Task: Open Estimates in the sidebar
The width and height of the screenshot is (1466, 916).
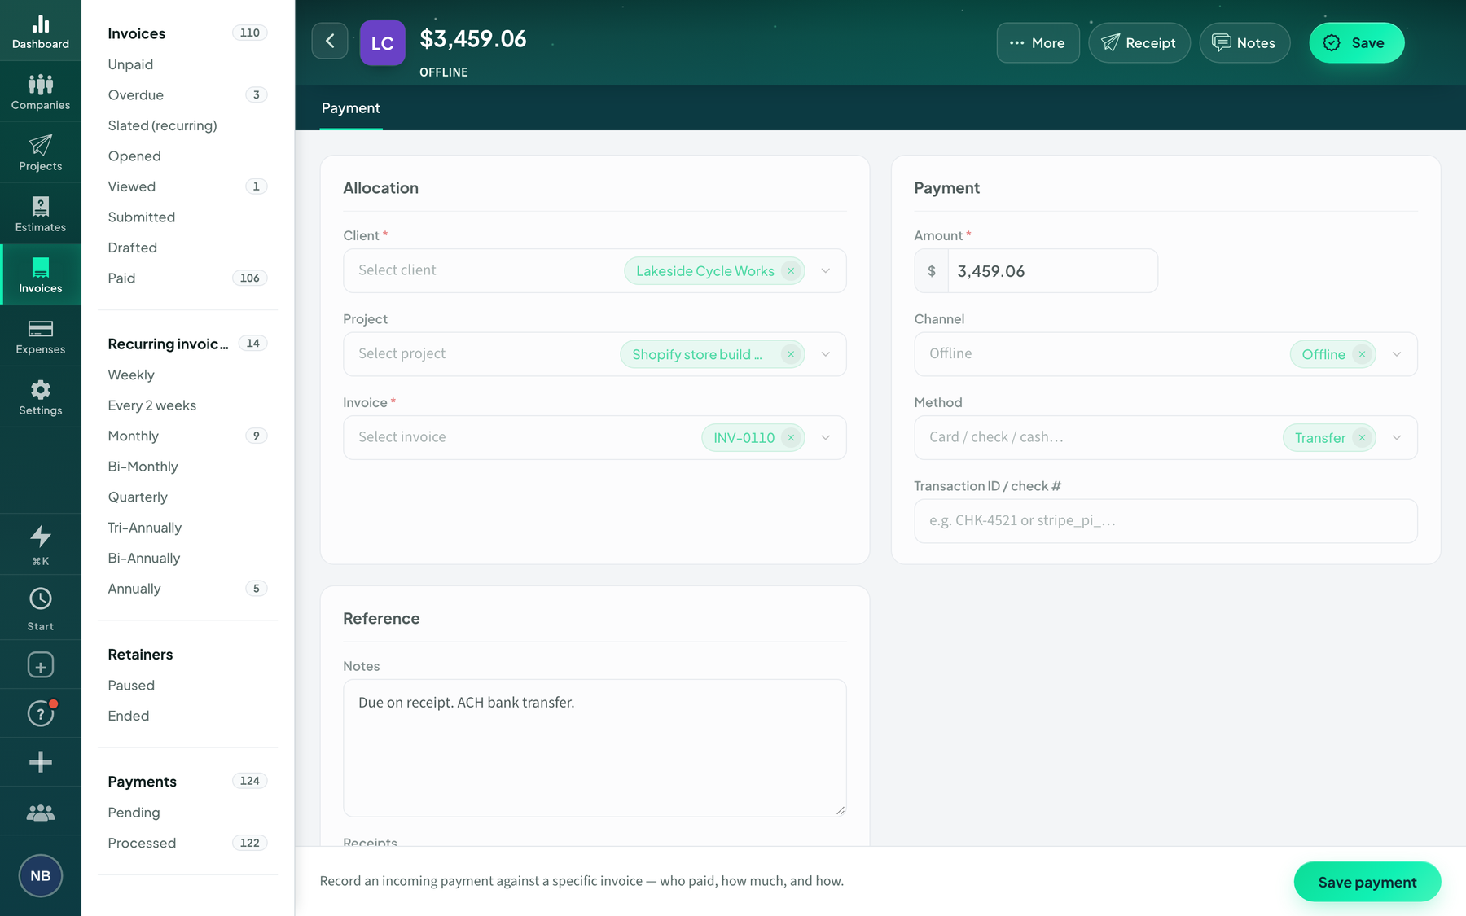Action: click(40, 214)
